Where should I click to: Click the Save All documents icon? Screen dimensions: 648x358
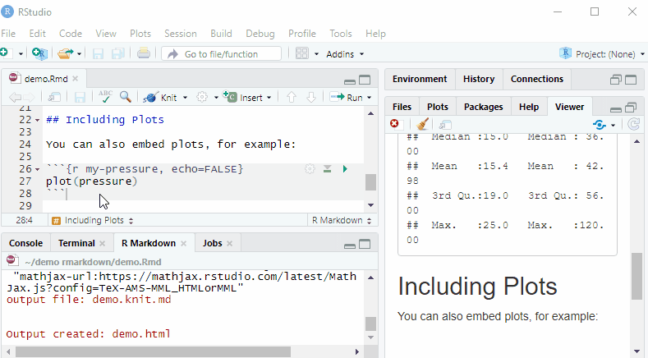pyautogui.click(x=117, y=53)
